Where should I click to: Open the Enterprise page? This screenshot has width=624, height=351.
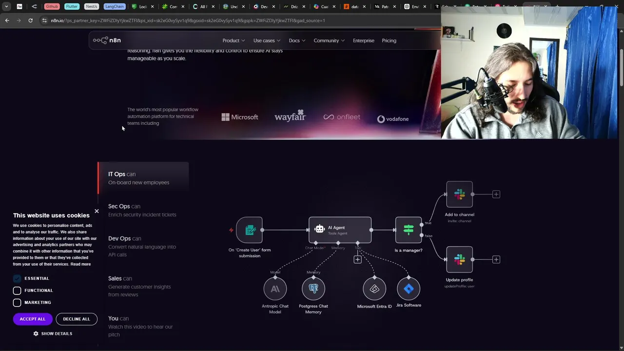click(364, 40)
